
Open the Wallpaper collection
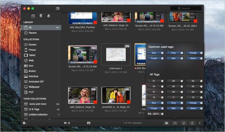click(x=41, y=87)
